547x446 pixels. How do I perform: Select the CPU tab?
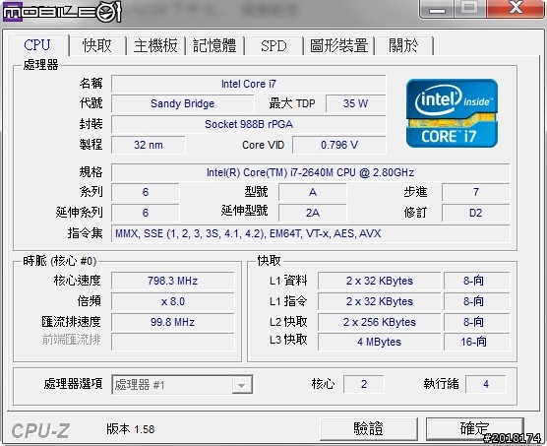37,45
